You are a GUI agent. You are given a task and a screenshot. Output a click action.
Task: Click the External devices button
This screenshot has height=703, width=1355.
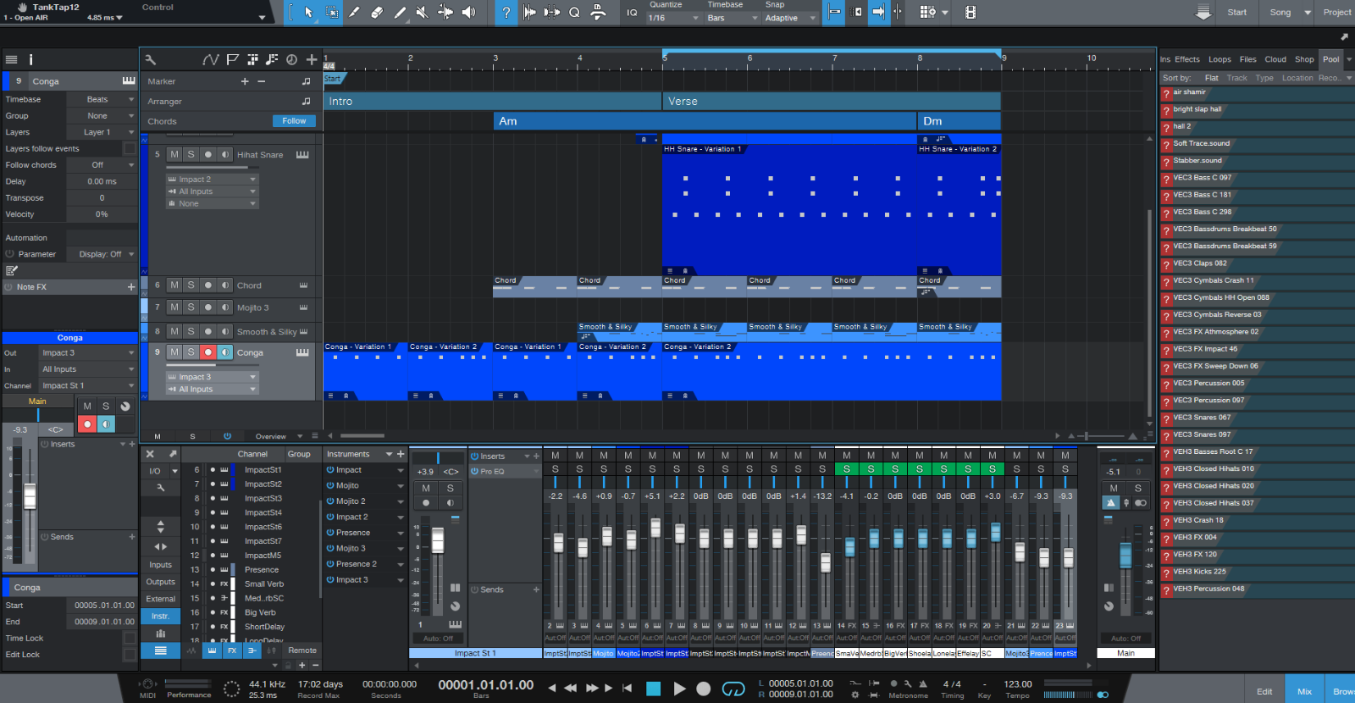coord(161,599)
